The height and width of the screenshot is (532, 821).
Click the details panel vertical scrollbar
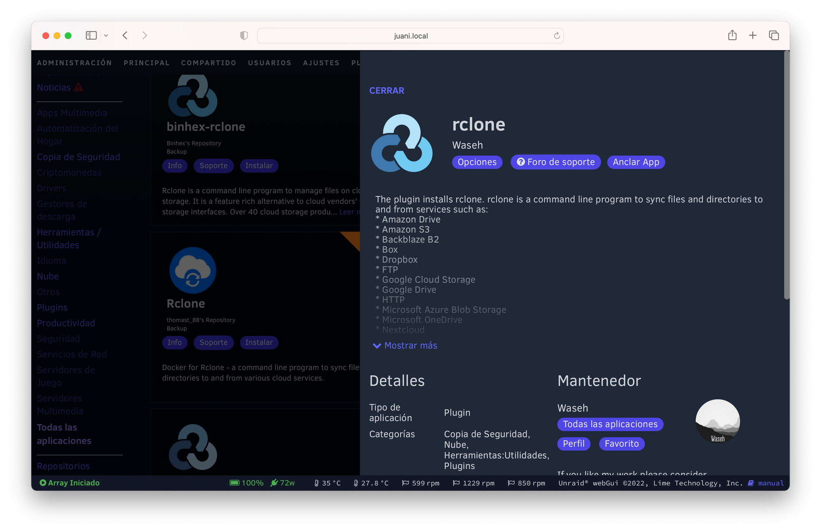coord(787,175)
